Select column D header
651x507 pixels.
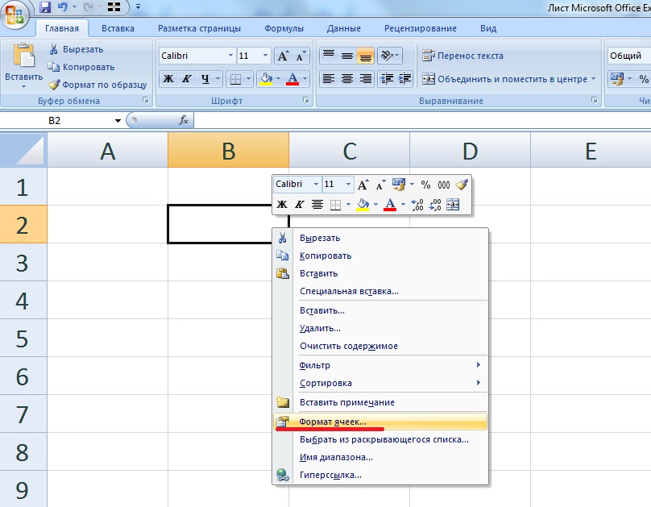(470, 150)
